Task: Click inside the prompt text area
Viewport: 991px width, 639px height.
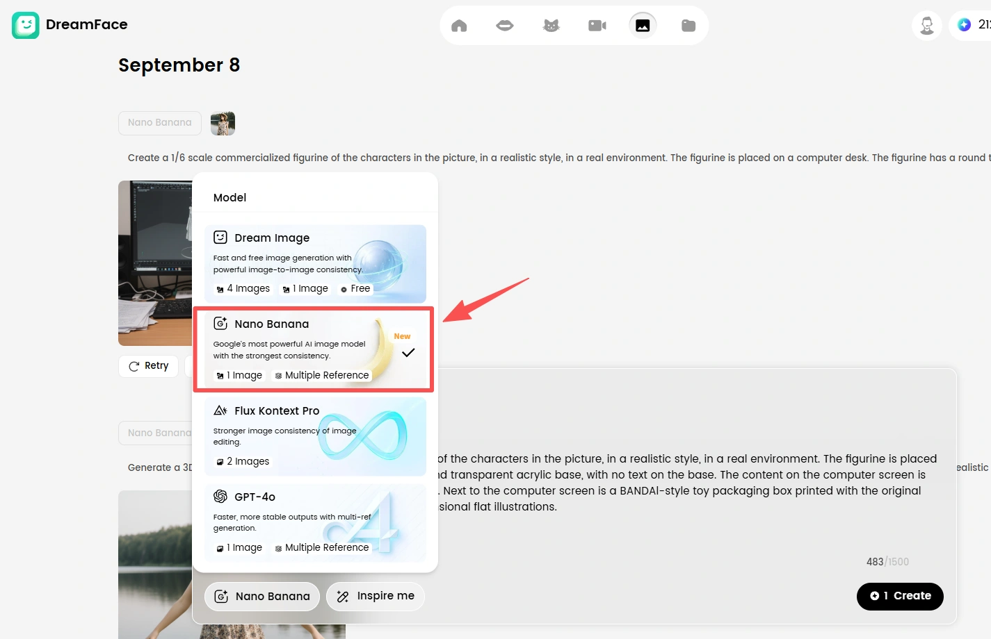Action: coord(687,483)
